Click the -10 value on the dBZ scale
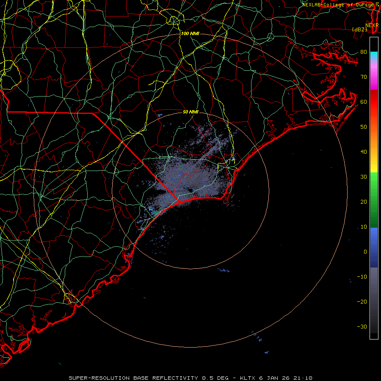The height and width of the screenshot is (381, 381). tap(362, 277)
